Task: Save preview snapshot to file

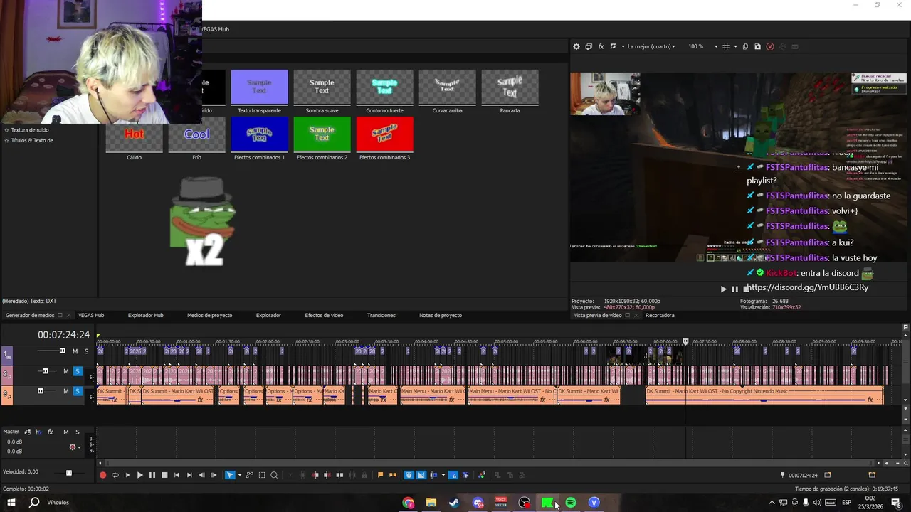Action: point(757,46)
